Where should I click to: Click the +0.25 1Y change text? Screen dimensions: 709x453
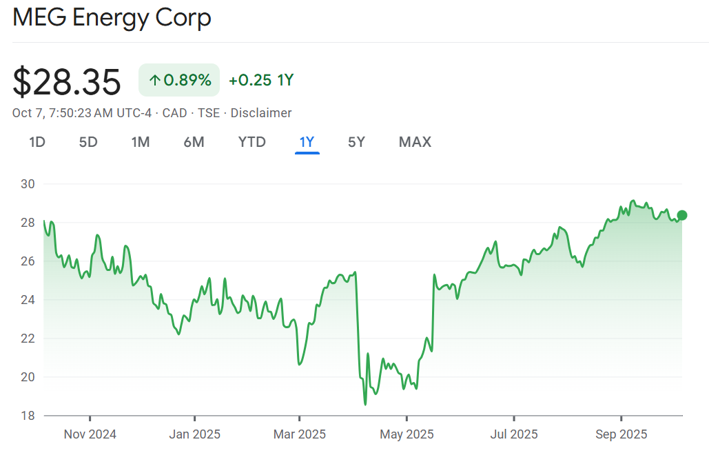261,80
